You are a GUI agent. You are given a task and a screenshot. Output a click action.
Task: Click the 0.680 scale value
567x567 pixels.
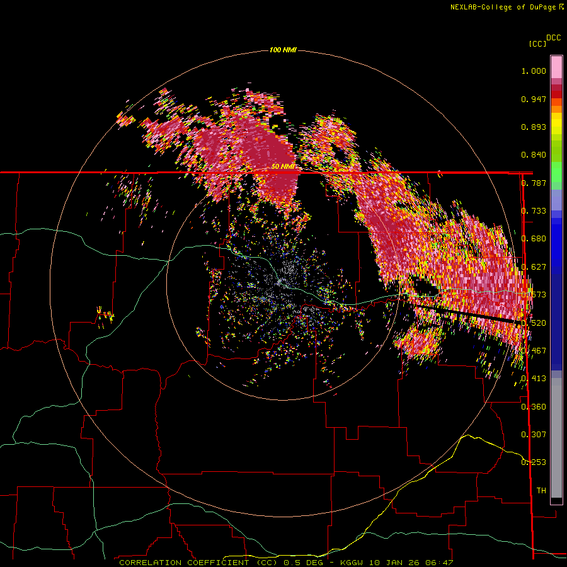534,239
